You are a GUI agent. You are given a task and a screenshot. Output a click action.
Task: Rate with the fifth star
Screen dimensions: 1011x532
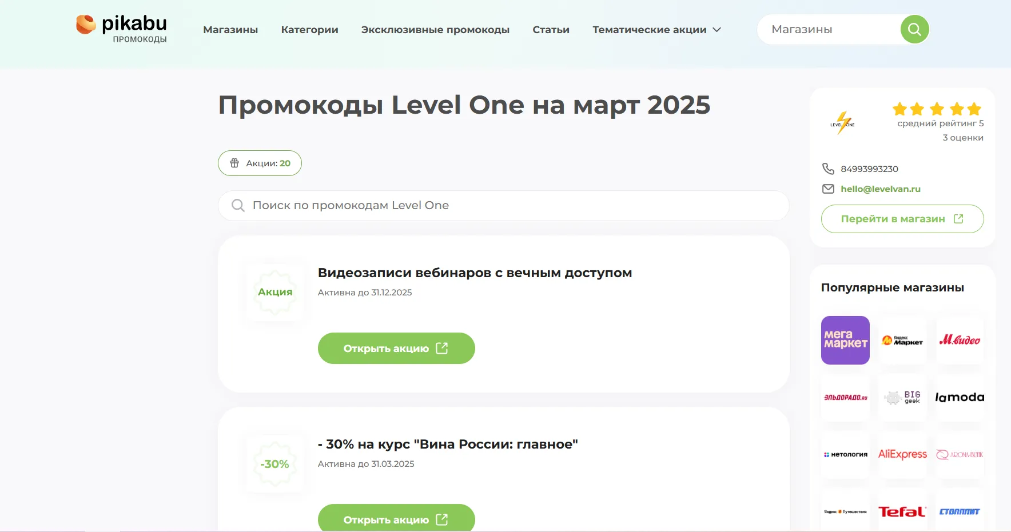pyautogui.click(x=974, y=109)
